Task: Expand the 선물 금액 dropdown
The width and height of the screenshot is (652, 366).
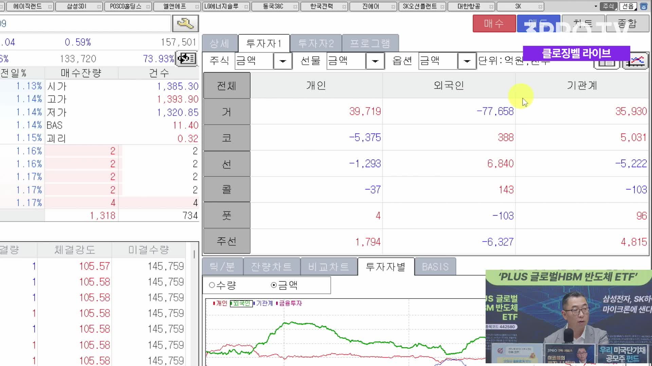Action: coord(375,61)
